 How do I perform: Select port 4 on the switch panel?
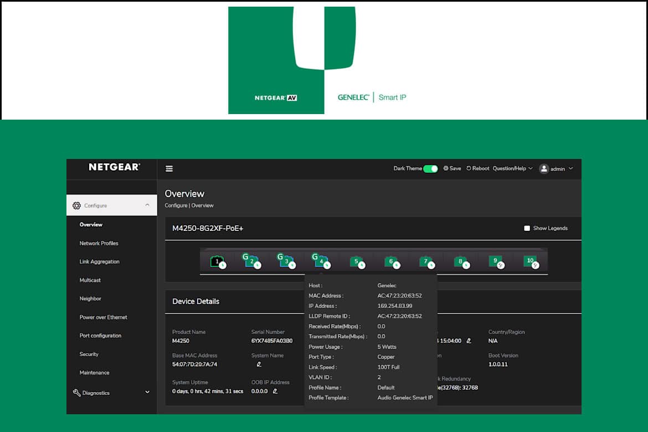coord(321,261)
